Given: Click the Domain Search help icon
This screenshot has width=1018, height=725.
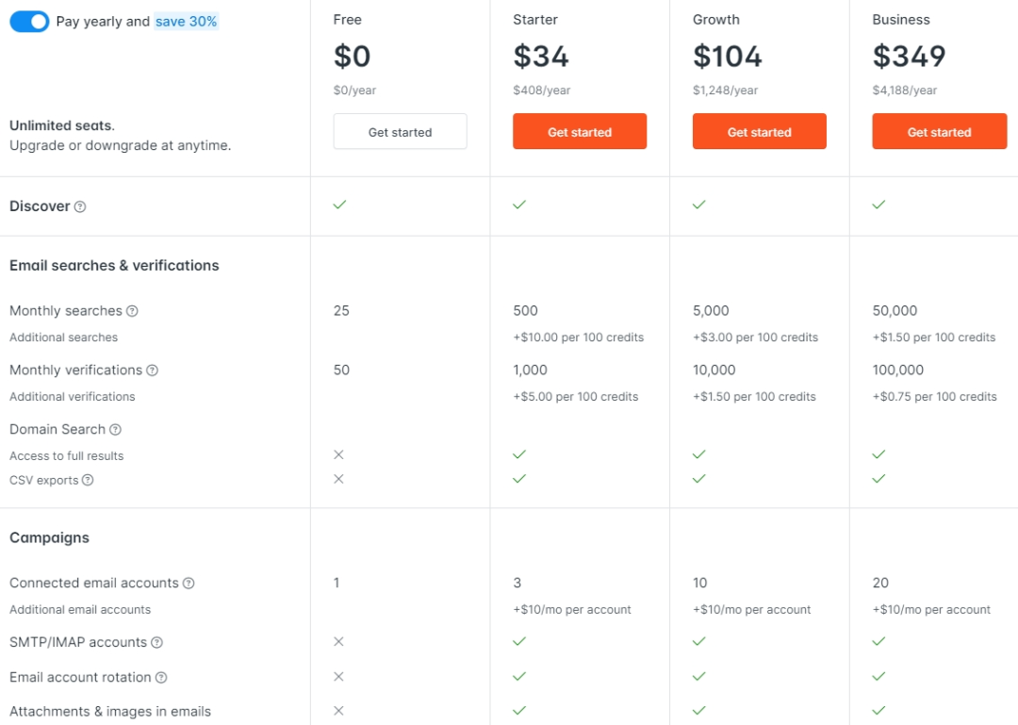Looking at the screenshot, I should [115, 430].
